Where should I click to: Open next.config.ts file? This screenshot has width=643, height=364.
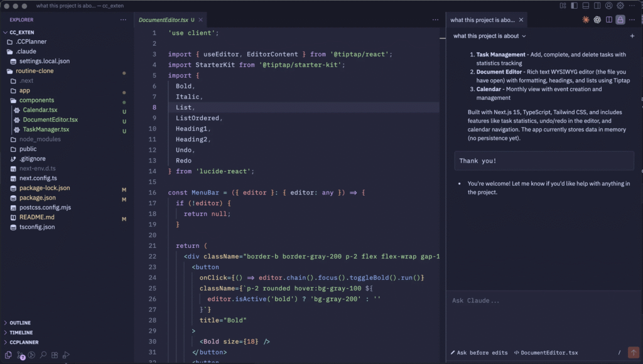(38, 178)
